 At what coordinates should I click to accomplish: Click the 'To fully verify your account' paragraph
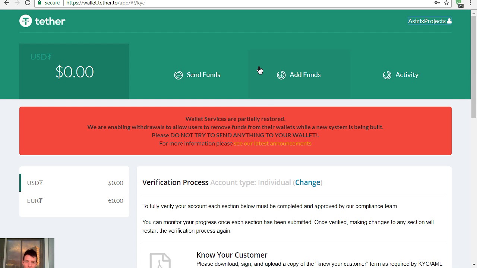(x=270, y=206)
